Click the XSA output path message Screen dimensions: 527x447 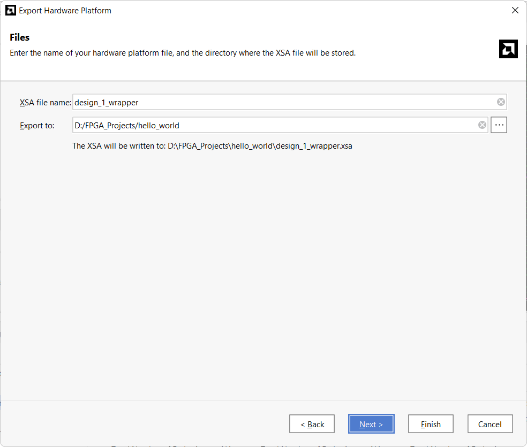tap(212, 145)
